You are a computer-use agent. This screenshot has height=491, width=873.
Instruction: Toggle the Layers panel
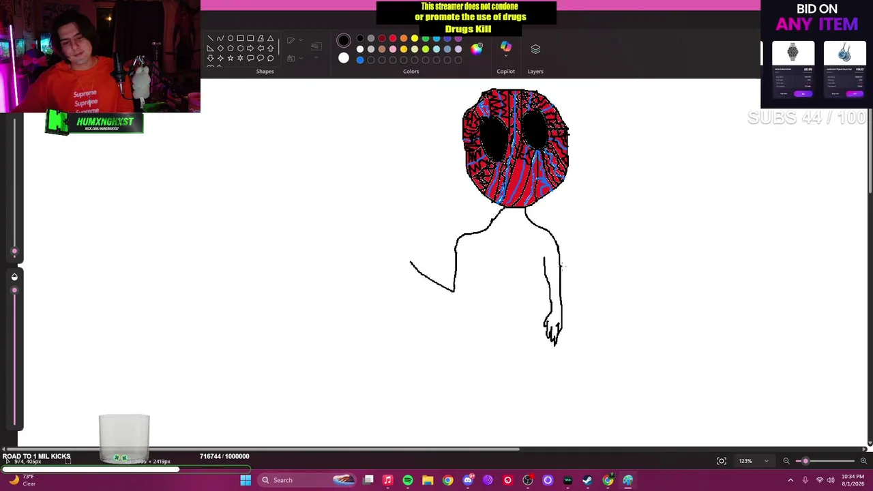[x=535, y=49]
